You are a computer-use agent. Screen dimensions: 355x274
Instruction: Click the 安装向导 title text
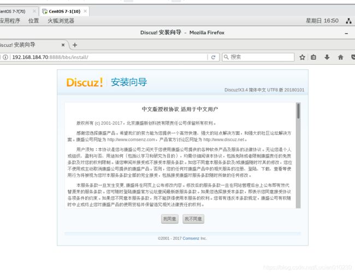pos(129,82)
